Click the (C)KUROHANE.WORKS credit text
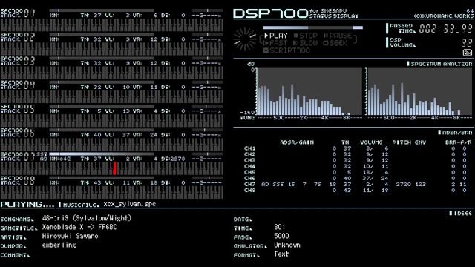The width and height of the screenshot is (475, 267). point(443,16)
